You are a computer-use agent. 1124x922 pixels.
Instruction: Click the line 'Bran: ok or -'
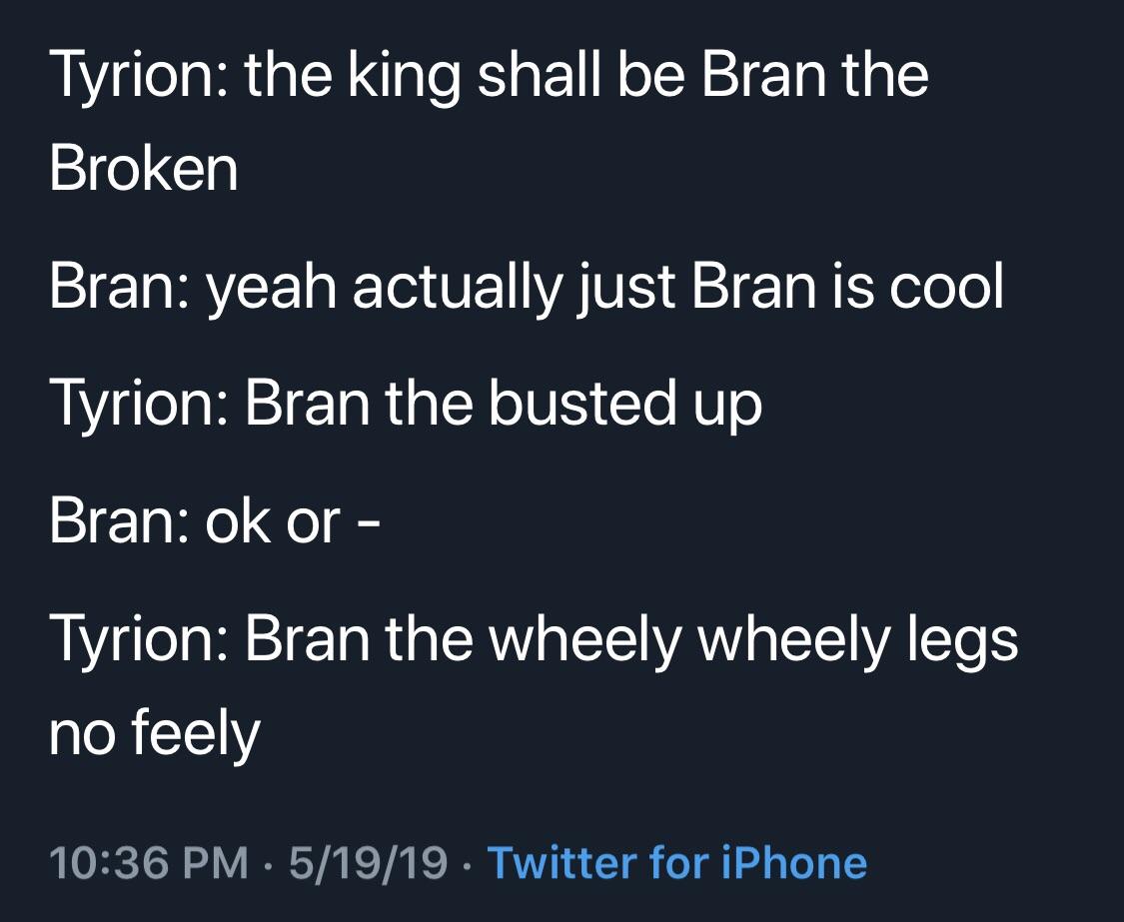pos(213,520)
